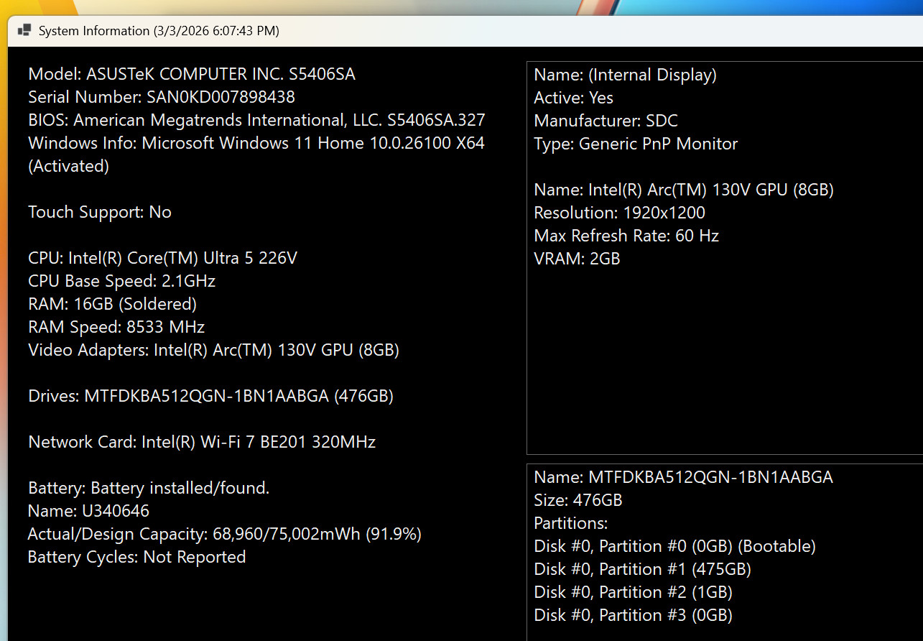Click the Actual/Design Capacity 91.9% line
The image size is (923, 641).
pyautogui.click(x=225, y=534)
